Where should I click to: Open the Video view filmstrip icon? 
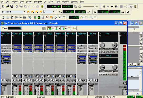coord(43,17)
